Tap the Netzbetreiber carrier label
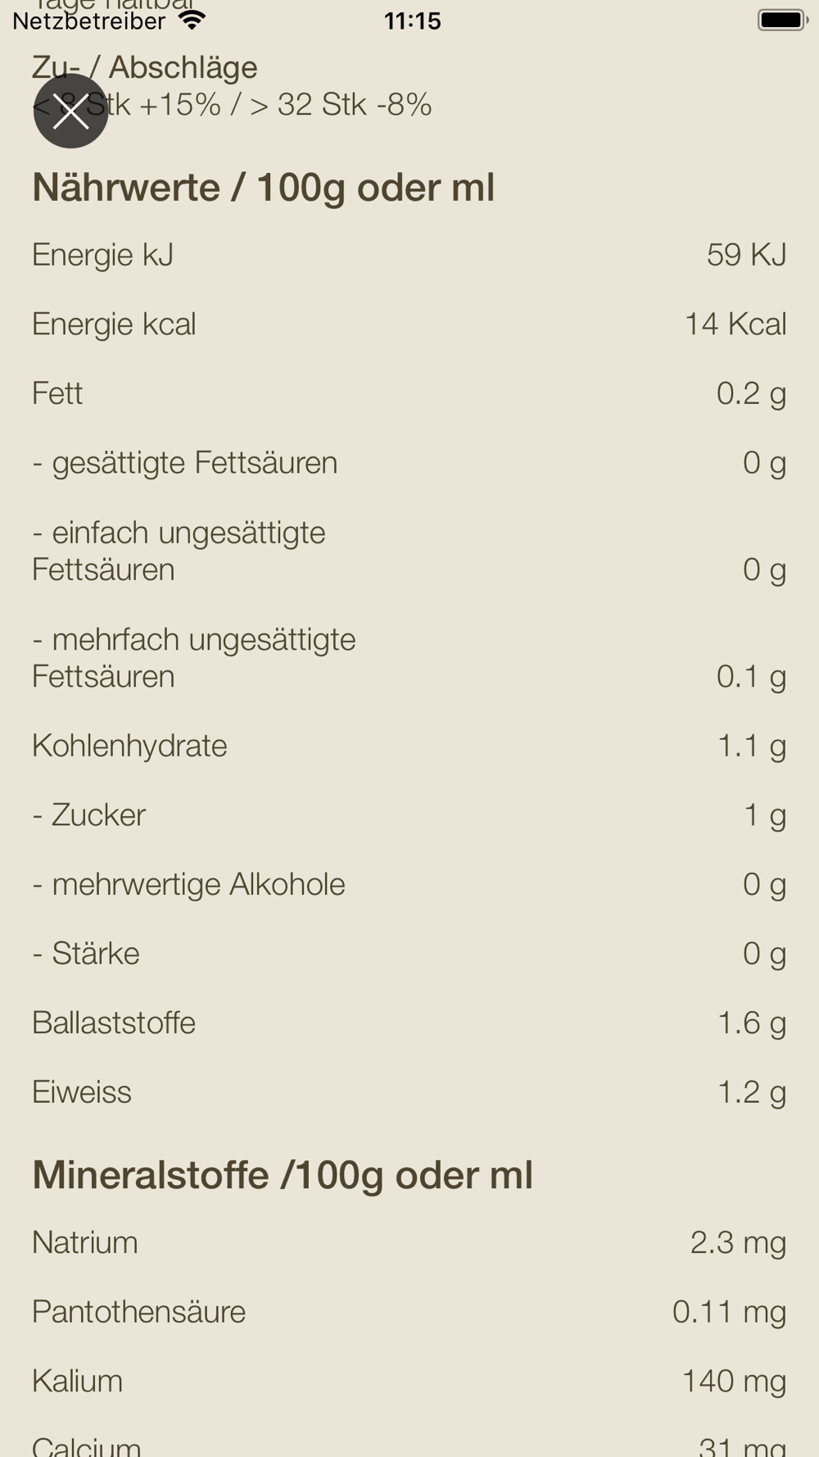819x1457 pixels. (x=89, y=21)
